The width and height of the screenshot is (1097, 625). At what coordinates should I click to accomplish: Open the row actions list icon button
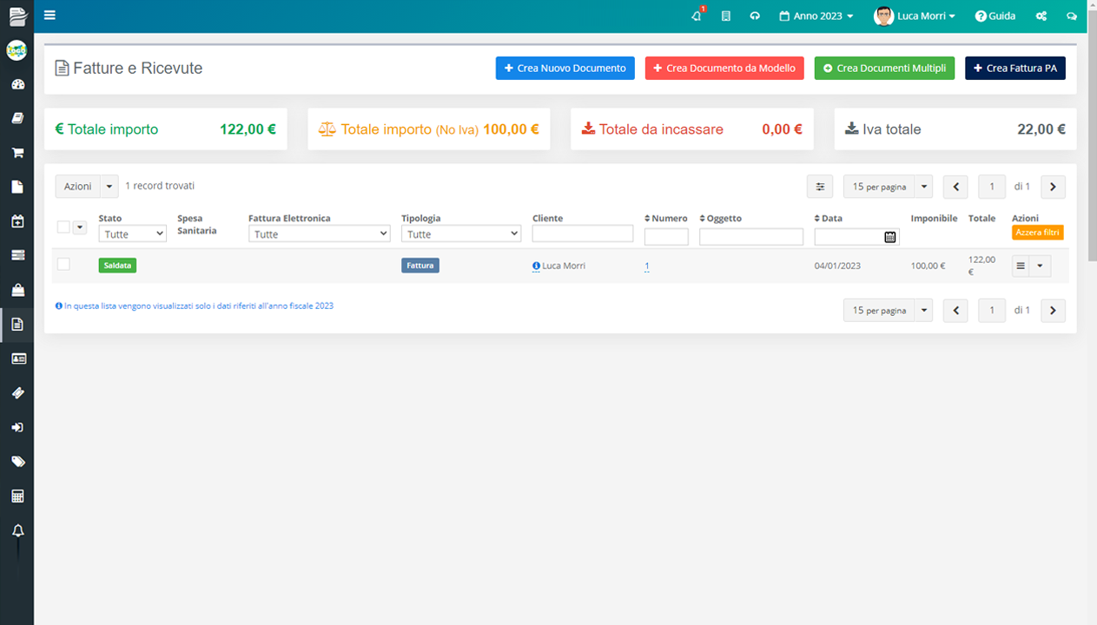coord(1021,266)
